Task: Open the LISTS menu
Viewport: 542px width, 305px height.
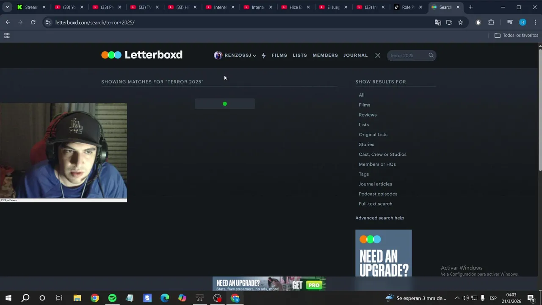Action: (x=300, y=55)
